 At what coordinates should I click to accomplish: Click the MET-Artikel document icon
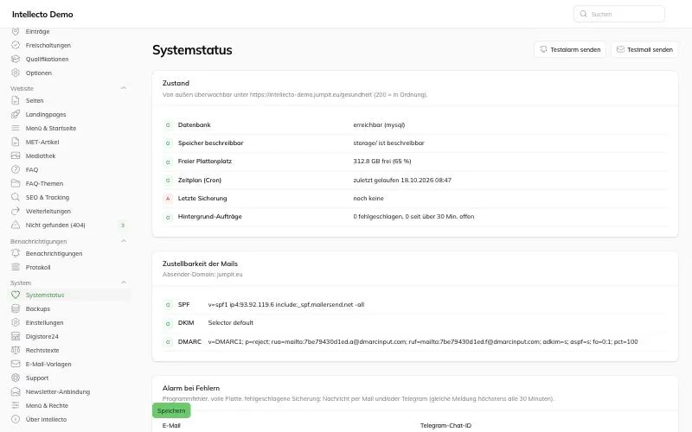(16, 142)
